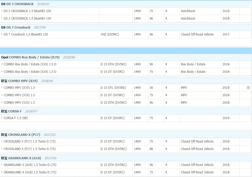Open DS 3 CROSSBACK 1.5 BlueHDi 100 entry
This screenshot has height=177, width=252.
pyautogui.click(x=27, y=11)
